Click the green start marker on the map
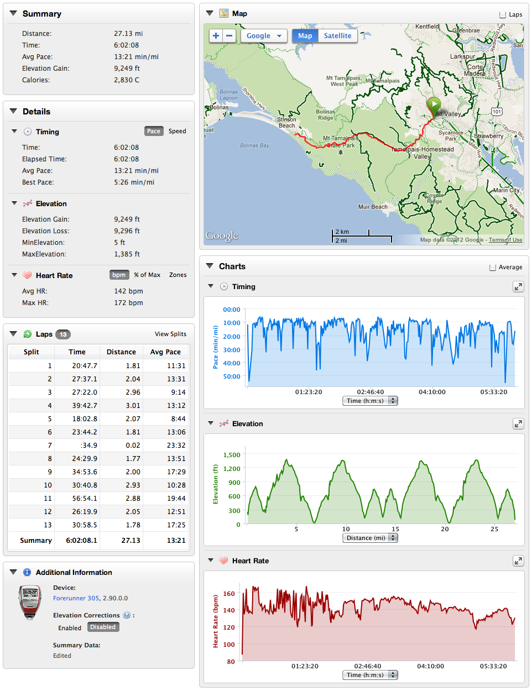532x691 pixels. click(x=434, y=104)
